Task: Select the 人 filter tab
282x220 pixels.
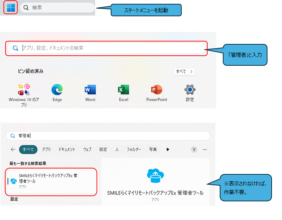Action: point(117,149)
